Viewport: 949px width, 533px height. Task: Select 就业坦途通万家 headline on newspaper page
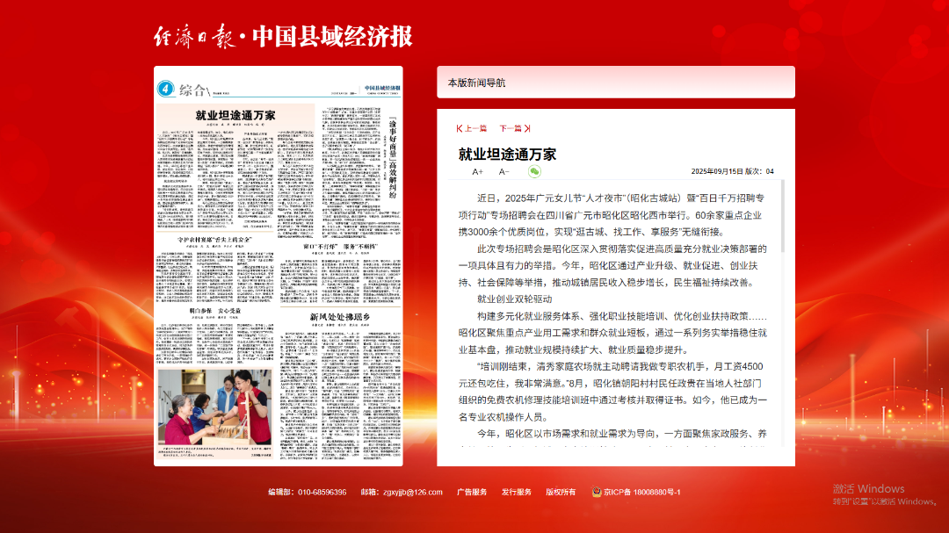[x=235, y=115]
